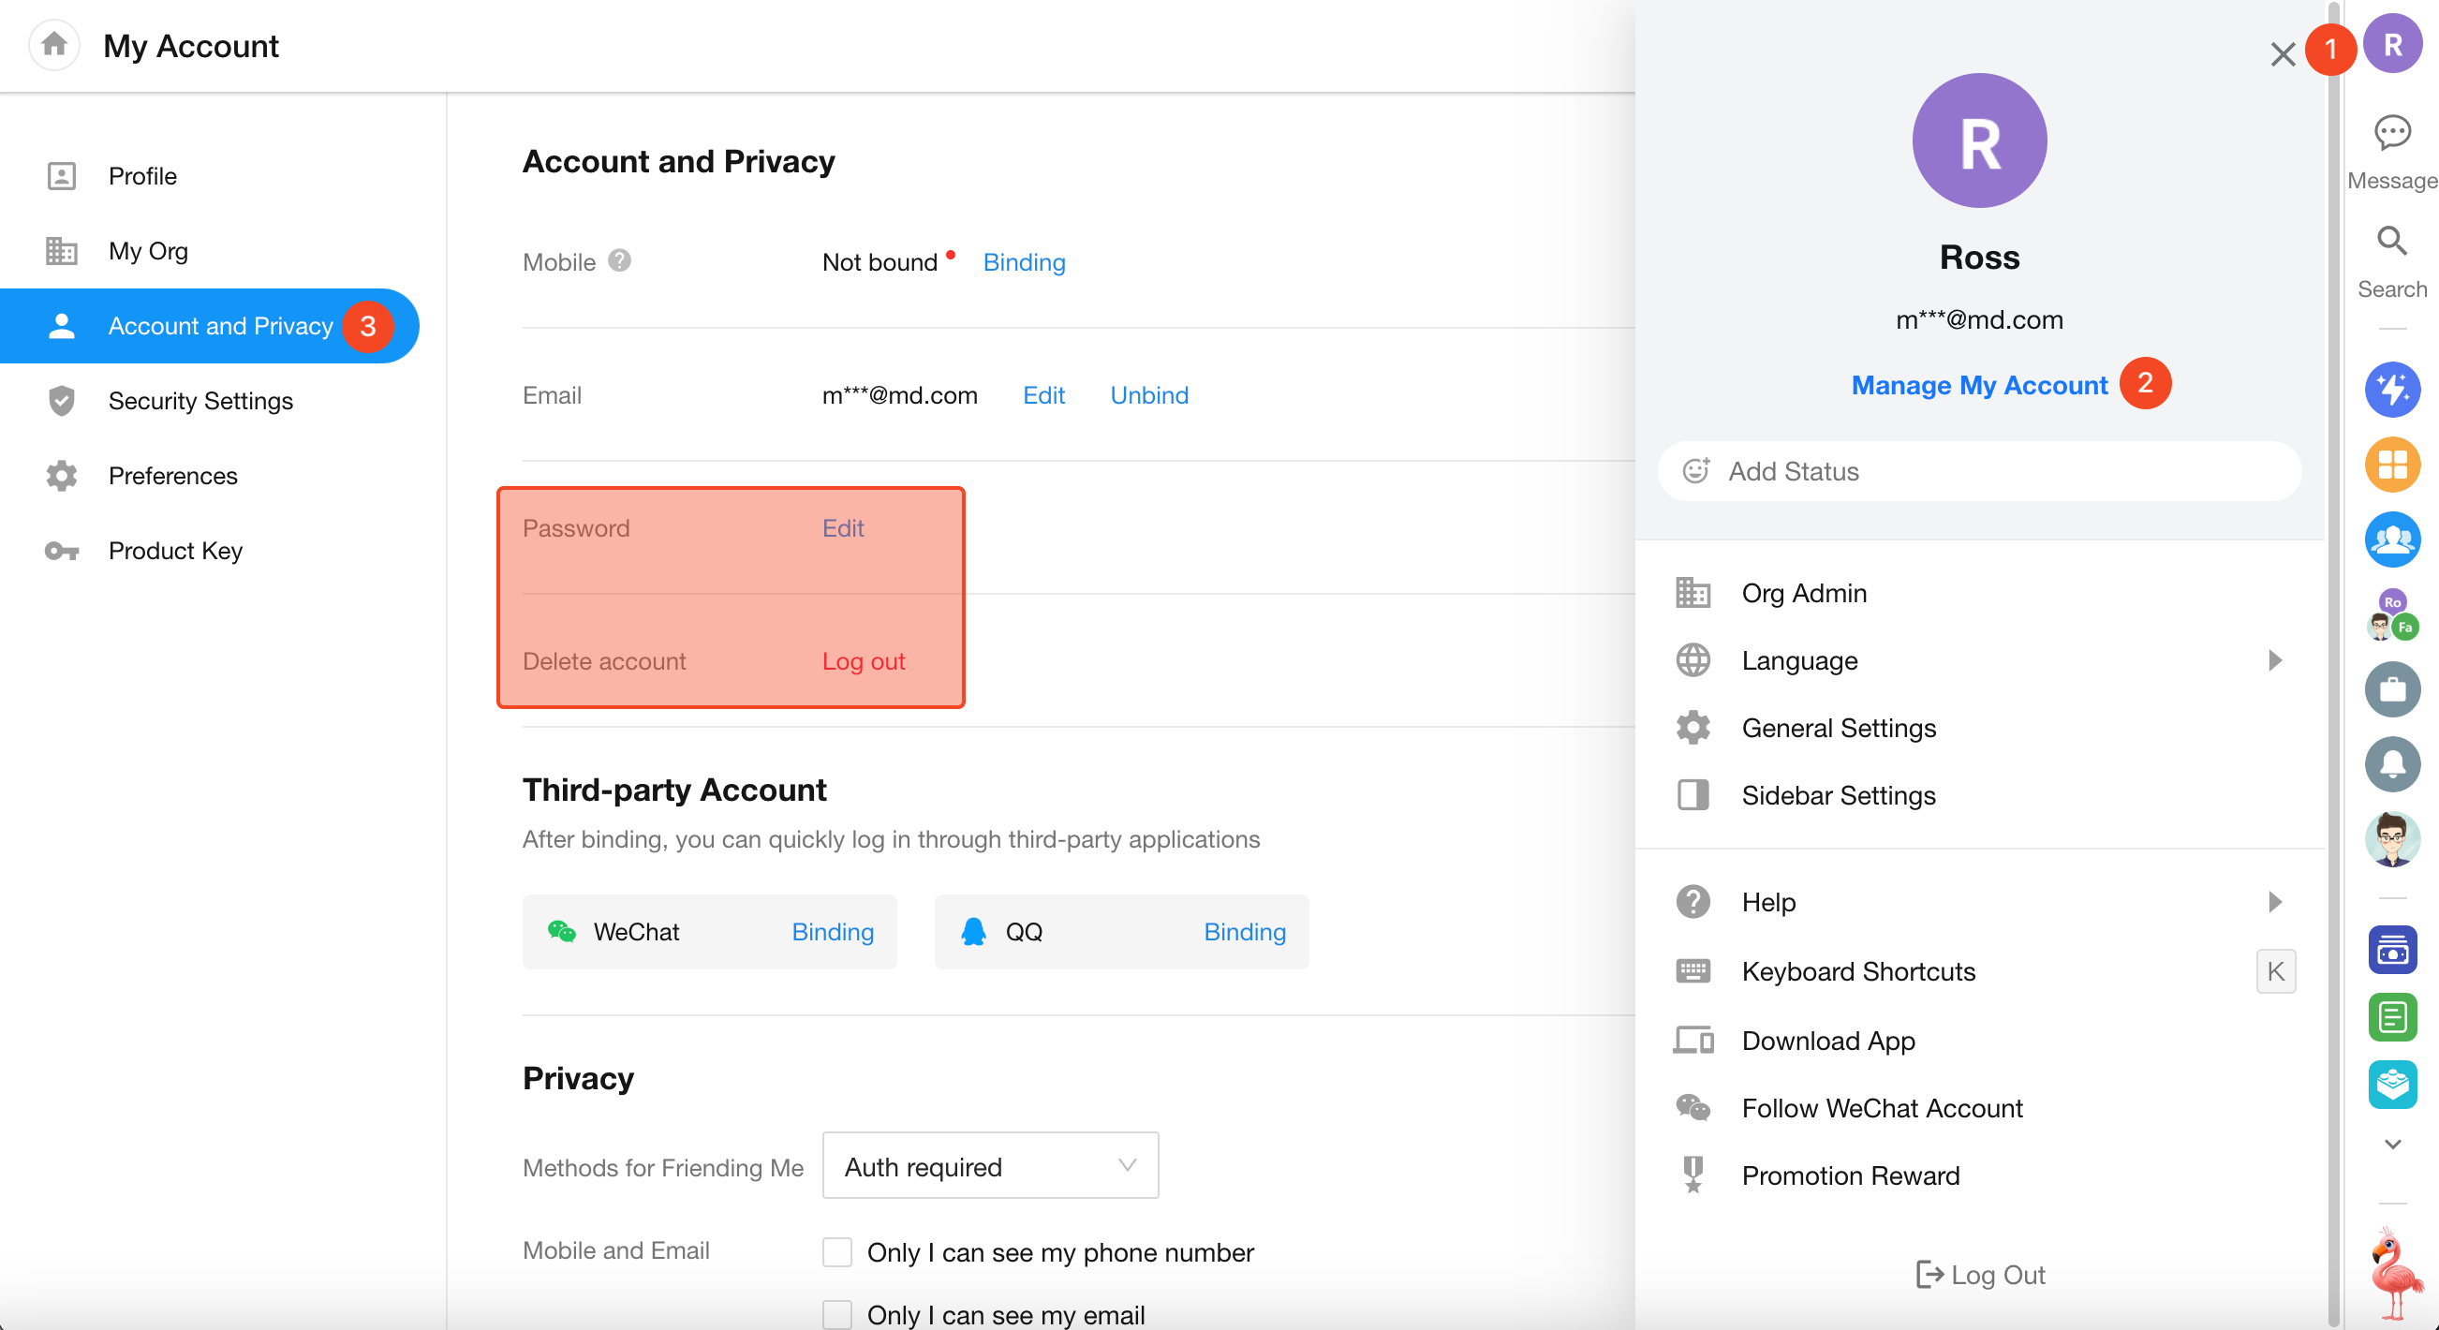
Task: Open the orange apps grid icon
Action: pos(2391,464)
